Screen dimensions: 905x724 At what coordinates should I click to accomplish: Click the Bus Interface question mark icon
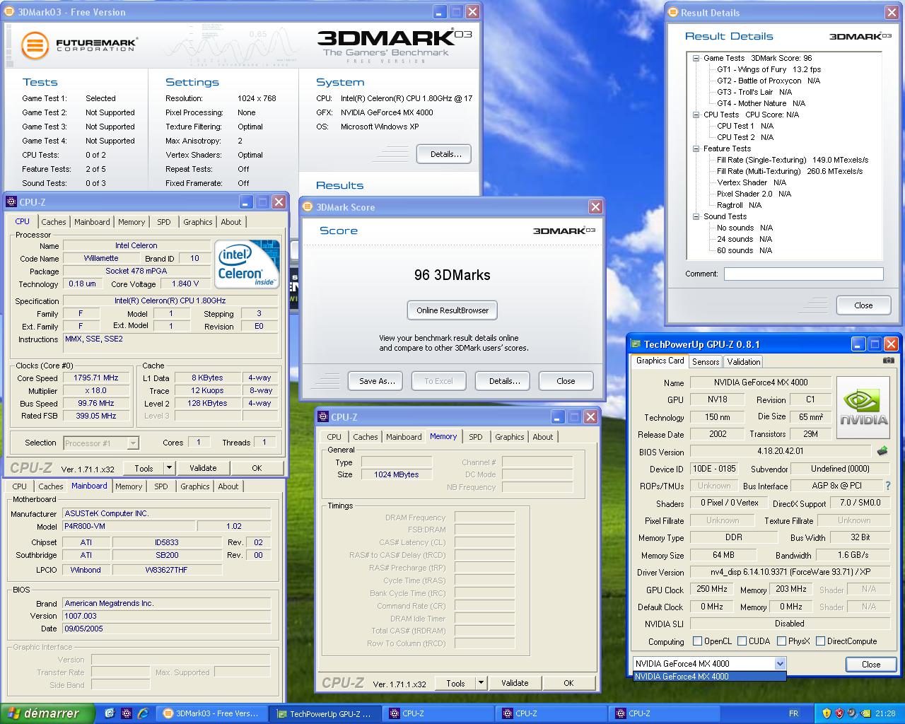point(888,486)
